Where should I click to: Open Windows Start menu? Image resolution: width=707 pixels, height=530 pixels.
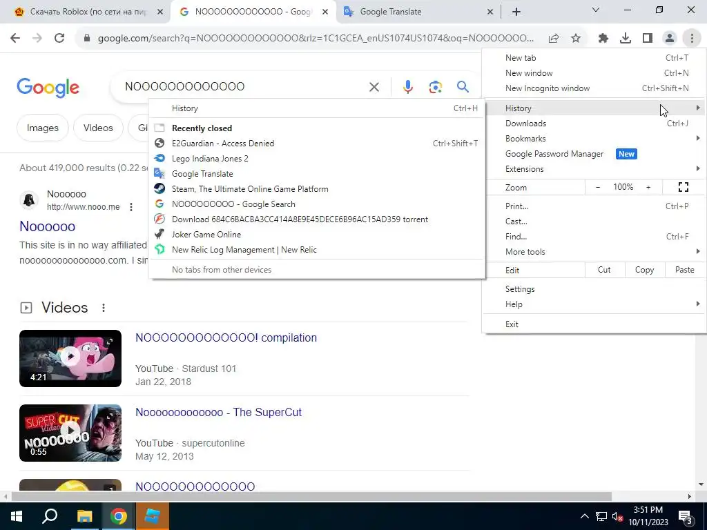(17, 516)
